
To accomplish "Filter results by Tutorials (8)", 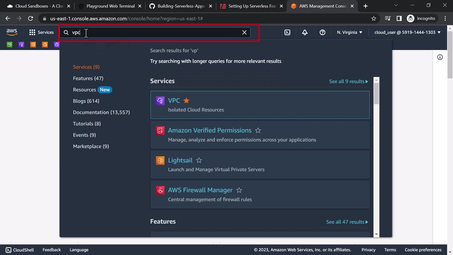I will click(x=87, y=124).
